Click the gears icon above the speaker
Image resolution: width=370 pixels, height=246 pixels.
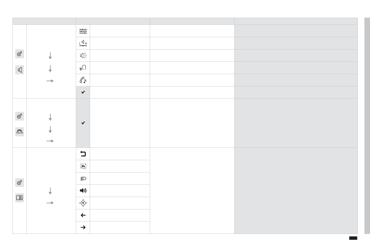tap(20, 54)
